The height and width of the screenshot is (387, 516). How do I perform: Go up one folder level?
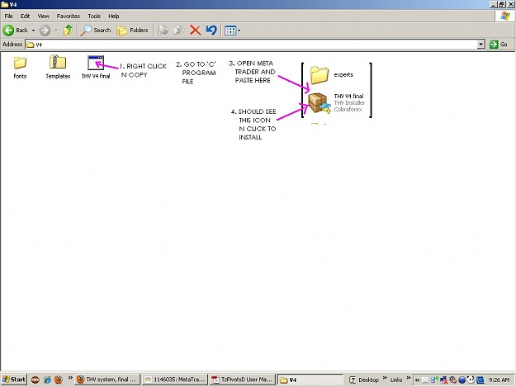(x=69, y=31)
